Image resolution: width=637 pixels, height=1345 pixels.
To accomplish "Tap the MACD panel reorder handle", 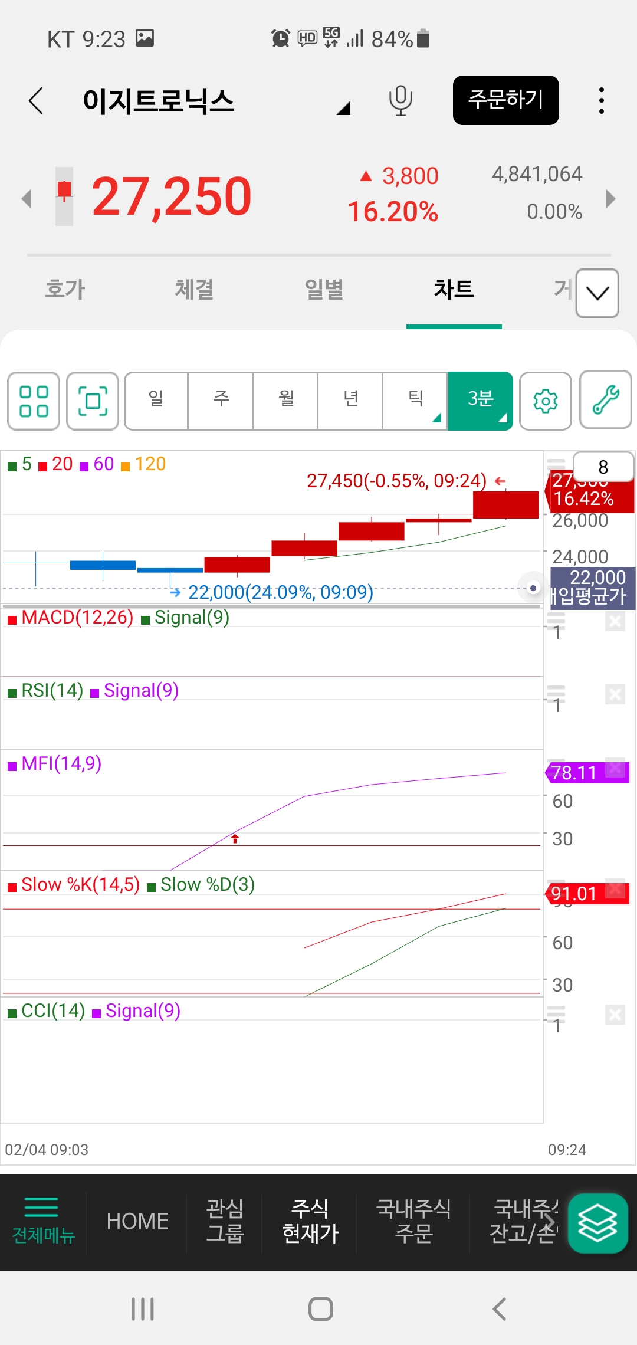I will click(x=556, y=621).
